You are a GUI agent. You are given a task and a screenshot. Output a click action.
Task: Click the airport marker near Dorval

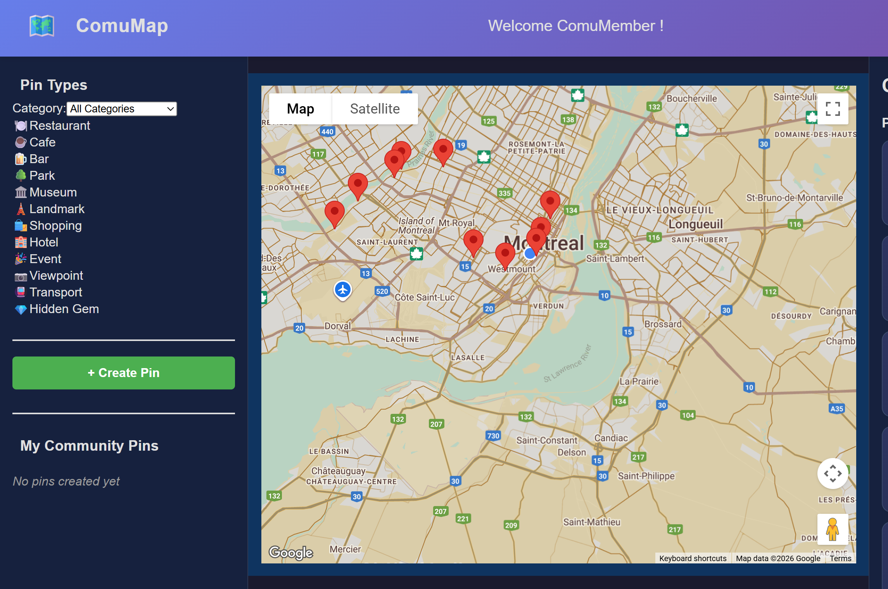[x=343, y=289]
